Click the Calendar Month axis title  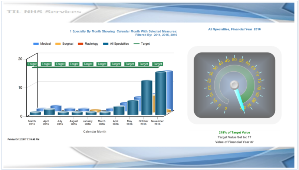pyautogui.click(x=95, y=131)
